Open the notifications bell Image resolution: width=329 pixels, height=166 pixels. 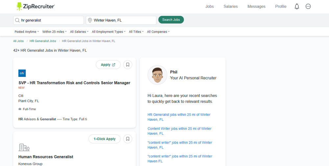point(297,7)
